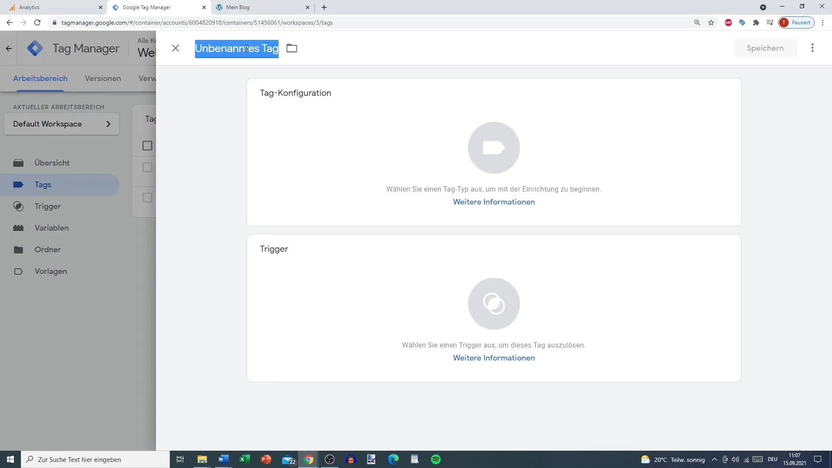Open the Extensions puzzle icon
The image size is (832, 468).
click(x=756, y=23)
